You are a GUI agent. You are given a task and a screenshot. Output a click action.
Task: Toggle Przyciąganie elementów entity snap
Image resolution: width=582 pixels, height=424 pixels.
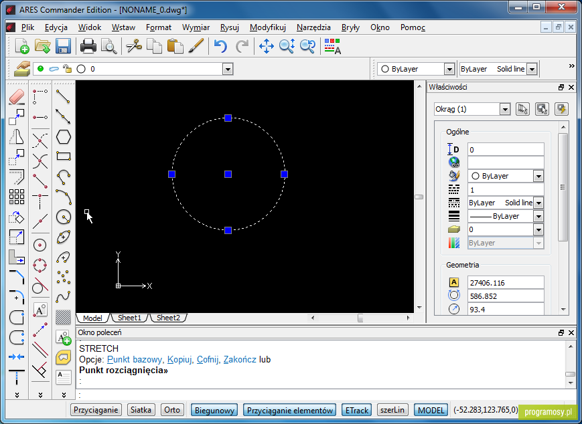pos(289,410)
